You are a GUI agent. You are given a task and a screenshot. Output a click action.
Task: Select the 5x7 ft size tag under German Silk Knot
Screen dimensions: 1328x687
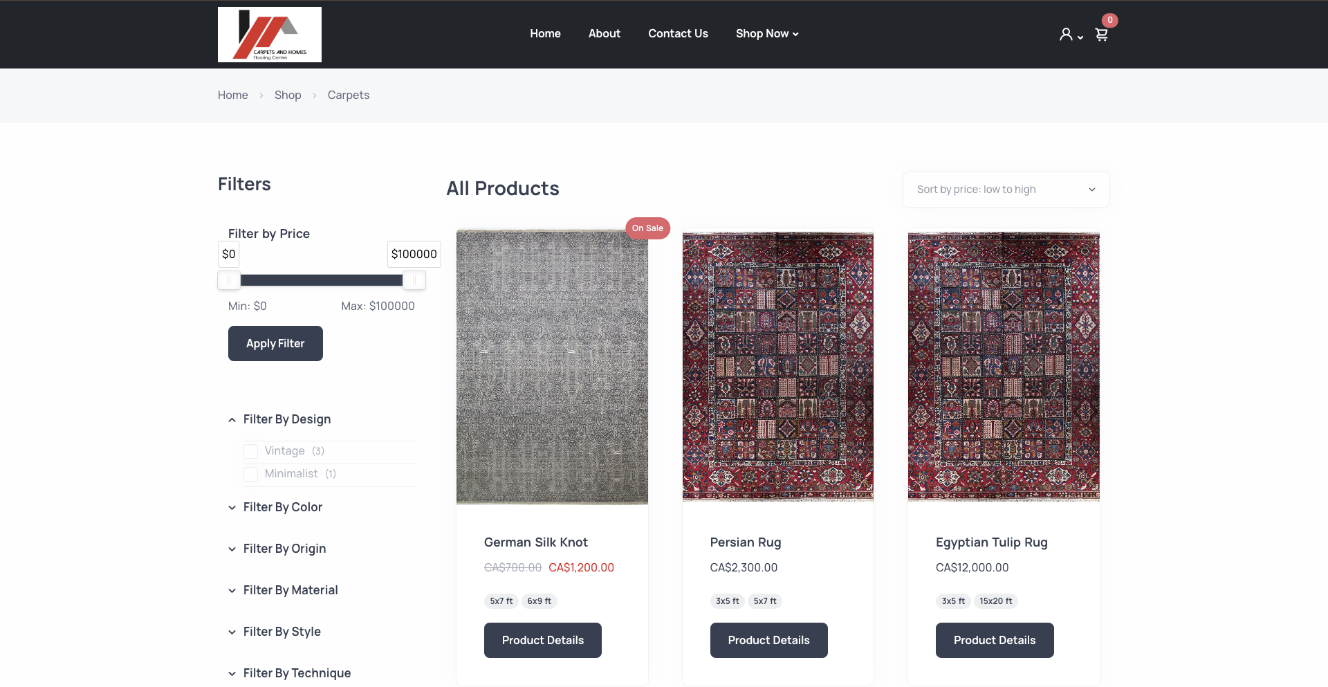tap(501, 601)
